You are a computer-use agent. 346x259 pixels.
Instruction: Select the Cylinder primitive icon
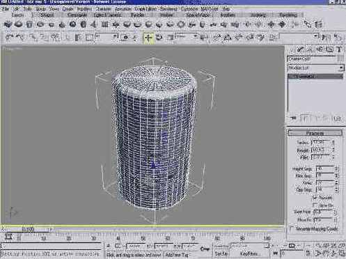point(29,24)
